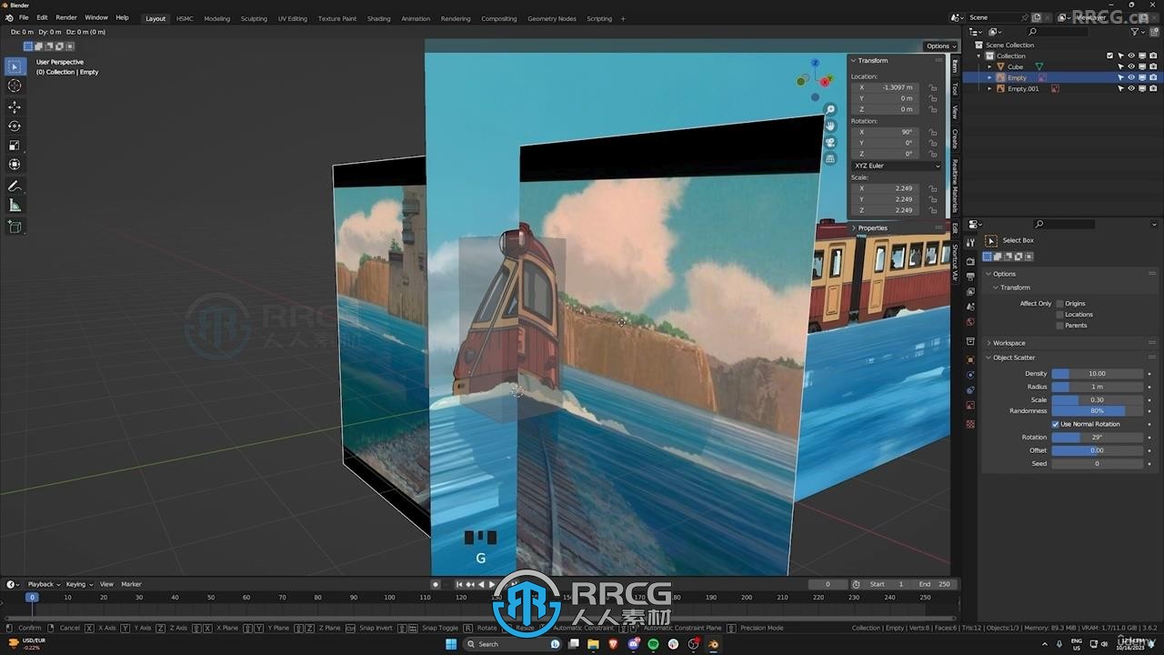Switch perspective/orthographic via grid icon

coord(830,159)
